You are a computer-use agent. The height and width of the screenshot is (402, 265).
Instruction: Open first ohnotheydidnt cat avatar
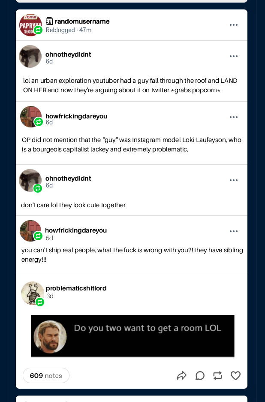pyautogui.click(x=30, y=56)
